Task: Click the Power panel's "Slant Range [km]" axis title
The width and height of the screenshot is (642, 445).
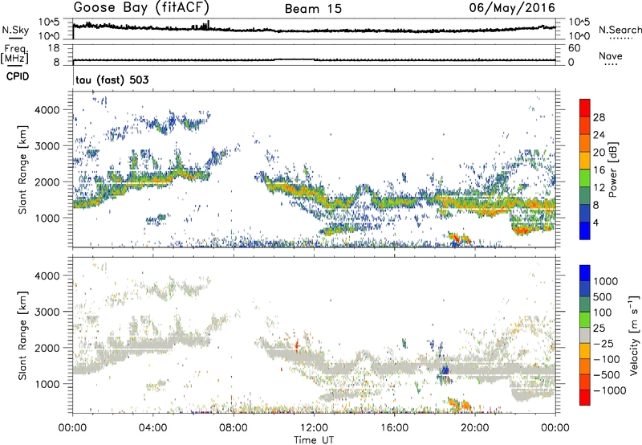Action: 22,169
